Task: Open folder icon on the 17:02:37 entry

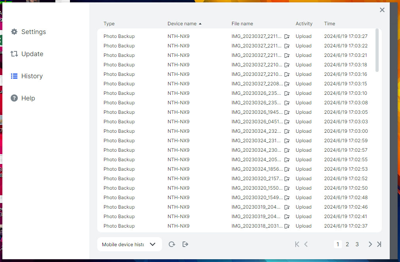Action: click(x=287, y=226)
